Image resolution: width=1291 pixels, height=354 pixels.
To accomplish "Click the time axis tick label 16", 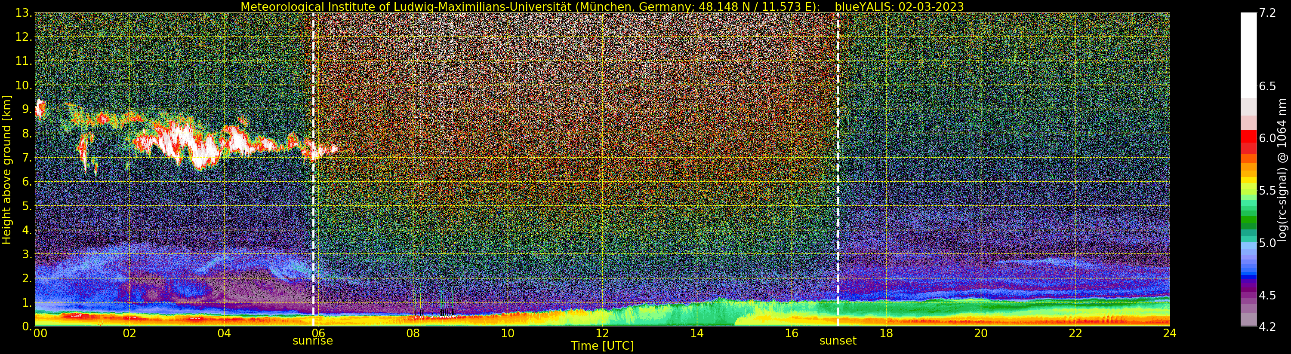I will (x=792, y=333).
